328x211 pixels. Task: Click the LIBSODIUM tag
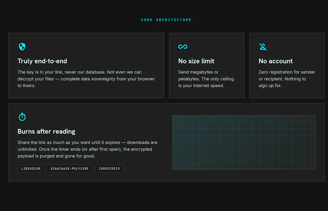pos(31,168)
